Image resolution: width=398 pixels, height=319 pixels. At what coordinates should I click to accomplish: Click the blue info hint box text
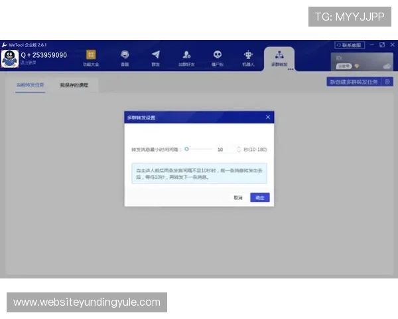point(199,173)
